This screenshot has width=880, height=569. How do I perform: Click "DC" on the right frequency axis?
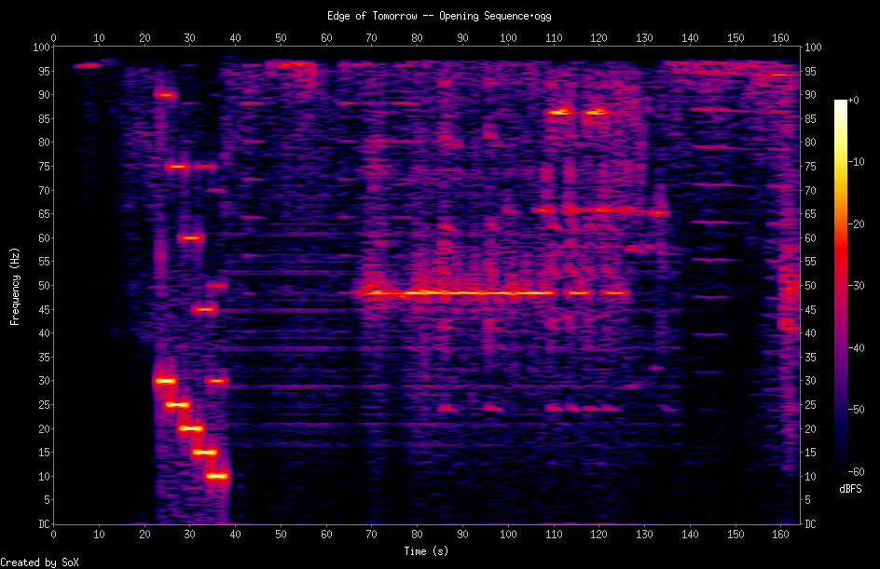click(x=810, y=524)
